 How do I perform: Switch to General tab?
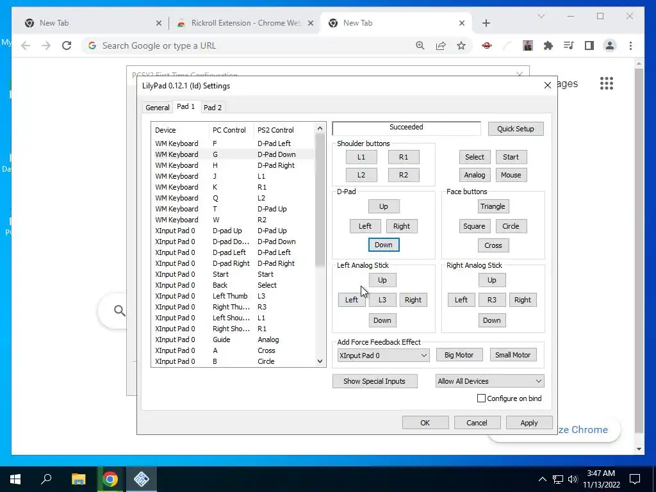point(158,108)
